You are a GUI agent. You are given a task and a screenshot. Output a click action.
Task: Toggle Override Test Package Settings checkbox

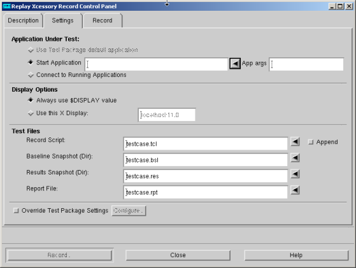click(x=16, y=211)
